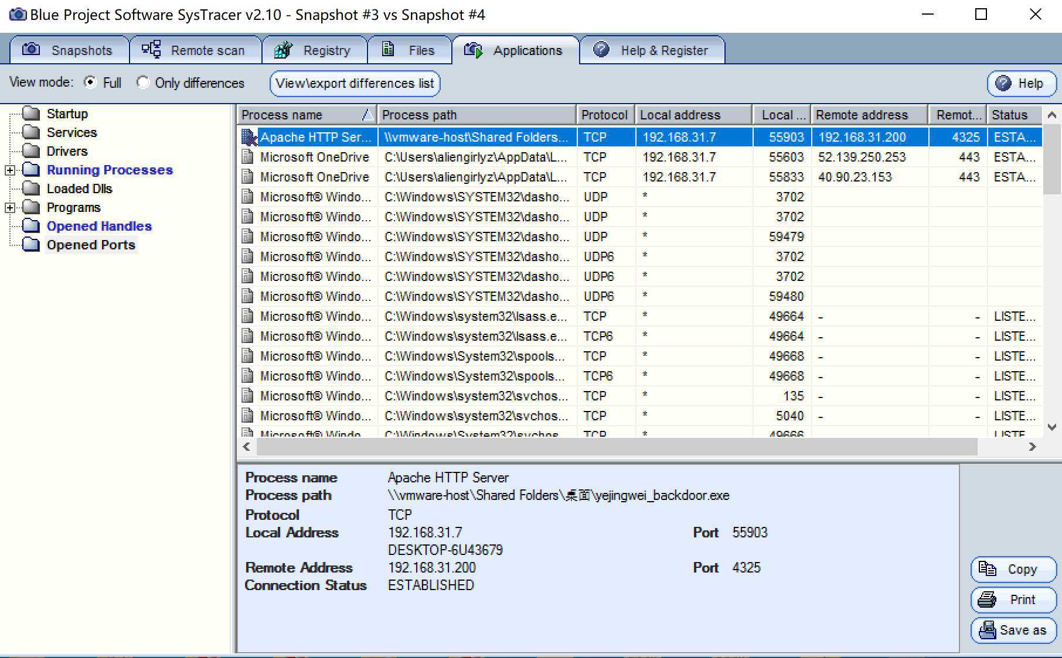The width and height of the screenshot is (1062, 658).
Task: Expand the Programs tree node
Action: (x=9, y=207)
